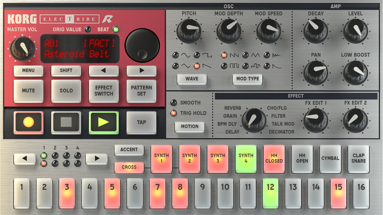Click the DECAY knob

pyautogui.click(x=316, y=31)
